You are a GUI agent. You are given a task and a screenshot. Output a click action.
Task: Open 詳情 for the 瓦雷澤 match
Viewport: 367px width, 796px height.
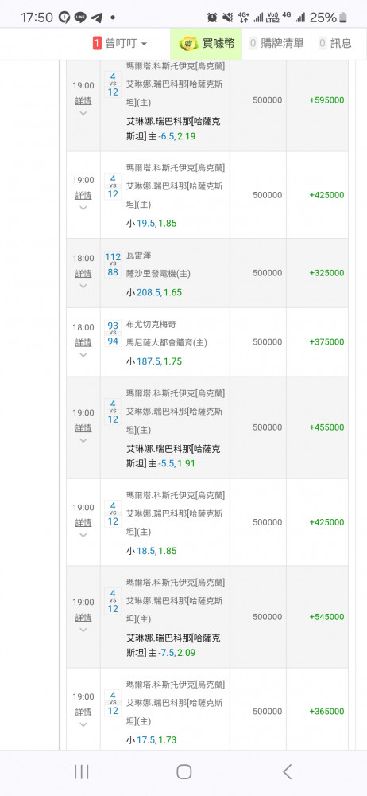pyautogui.click(x=83, y=274)
